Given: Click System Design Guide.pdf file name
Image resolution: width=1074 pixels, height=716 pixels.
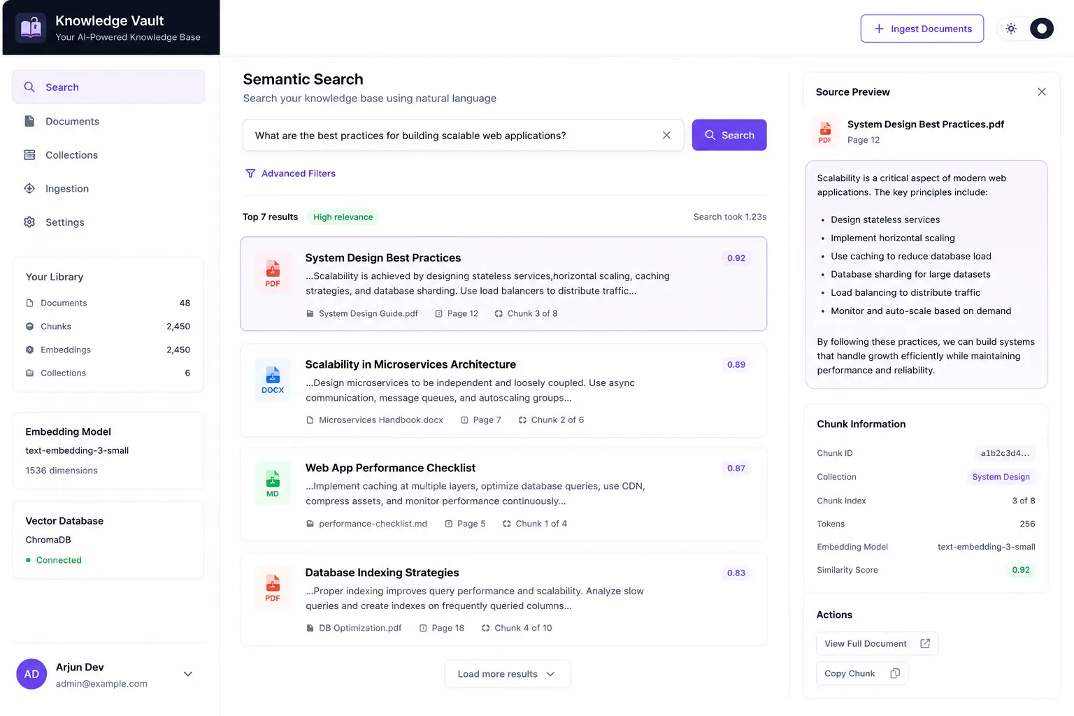Looking at the screenshot, I should point(368,313).
